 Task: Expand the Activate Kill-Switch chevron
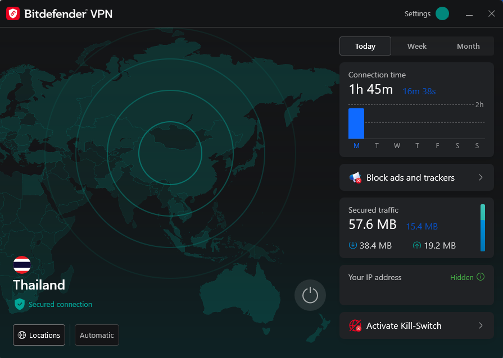pos(481,325)
